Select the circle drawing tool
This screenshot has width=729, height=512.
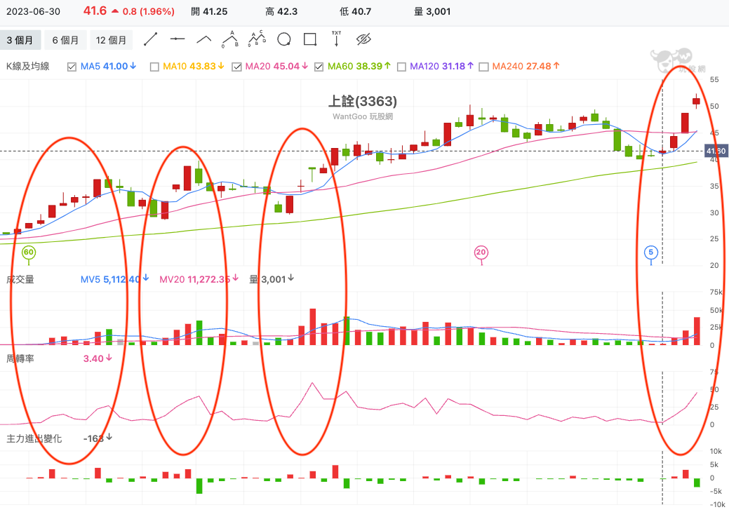point(283,39)
